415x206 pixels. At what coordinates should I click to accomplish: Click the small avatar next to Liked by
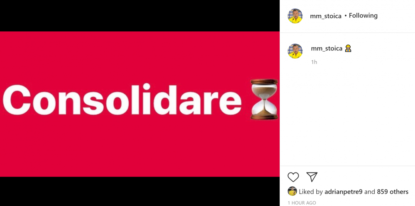point(292,191)
